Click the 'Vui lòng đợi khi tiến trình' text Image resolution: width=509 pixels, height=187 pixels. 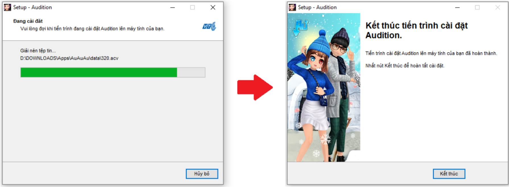[x=92, y=29]
